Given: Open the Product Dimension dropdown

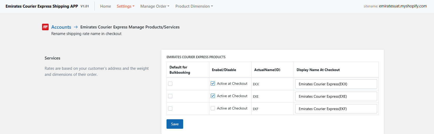Looking at the screenshot, I should click(x=194, y=6).
